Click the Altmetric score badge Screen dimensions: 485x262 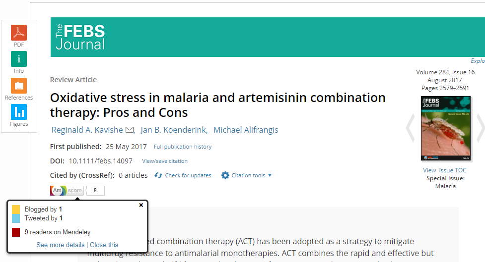(67, 190)
